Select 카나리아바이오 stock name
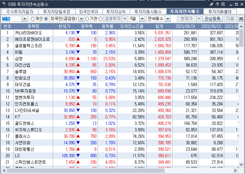Screen dimensions: 245x174 (x=29, y=33)
